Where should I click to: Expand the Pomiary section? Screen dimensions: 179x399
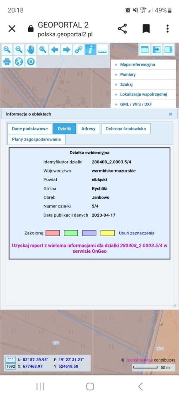click(143, 74)
